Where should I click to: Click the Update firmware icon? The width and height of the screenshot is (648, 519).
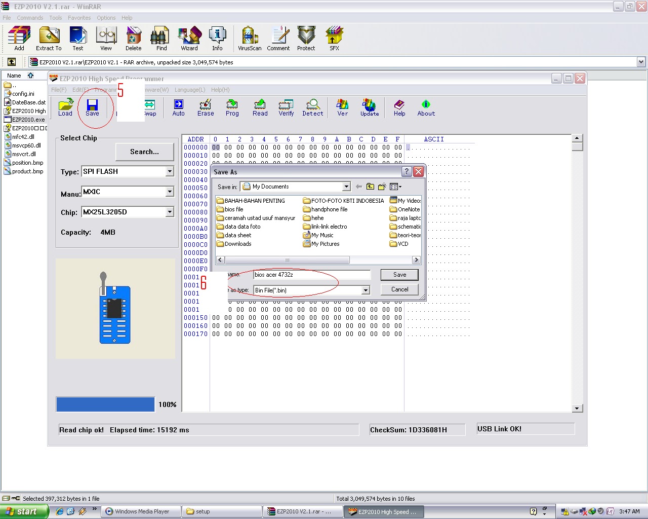[370, 107]
